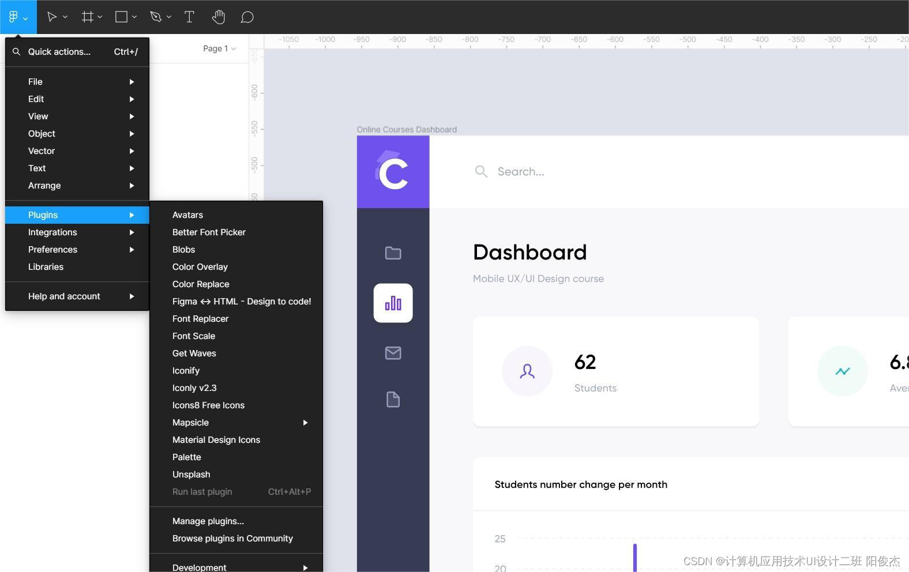Select the Frame tool

(87, 17)
